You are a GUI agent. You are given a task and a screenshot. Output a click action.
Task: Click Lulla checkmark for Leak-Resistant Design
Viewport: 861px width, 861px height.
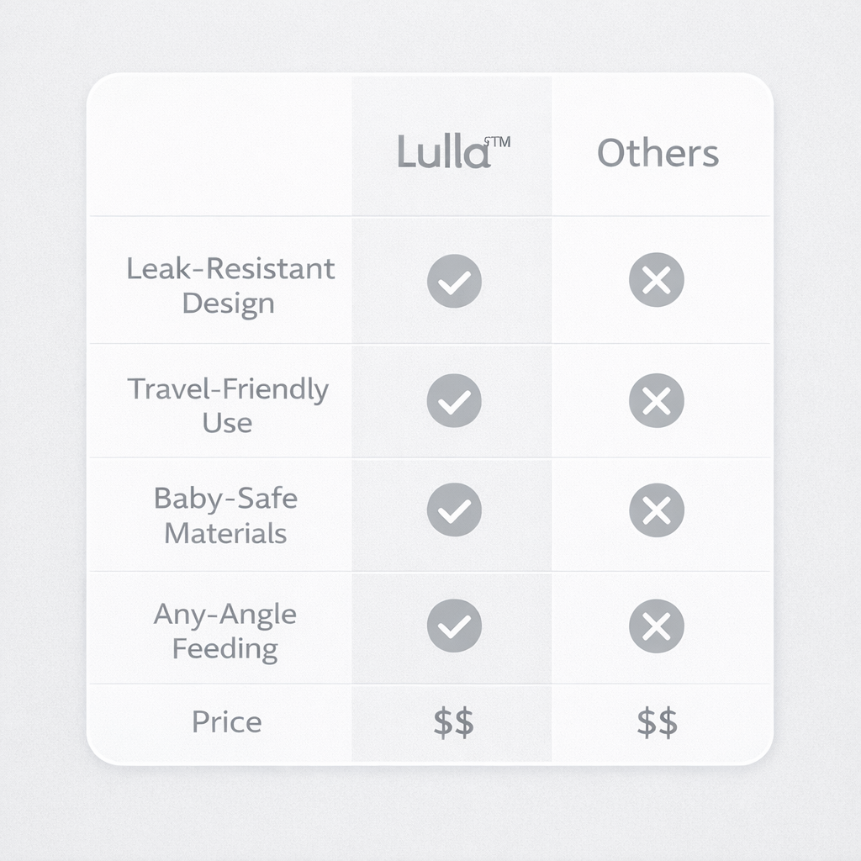click(454, 281)
